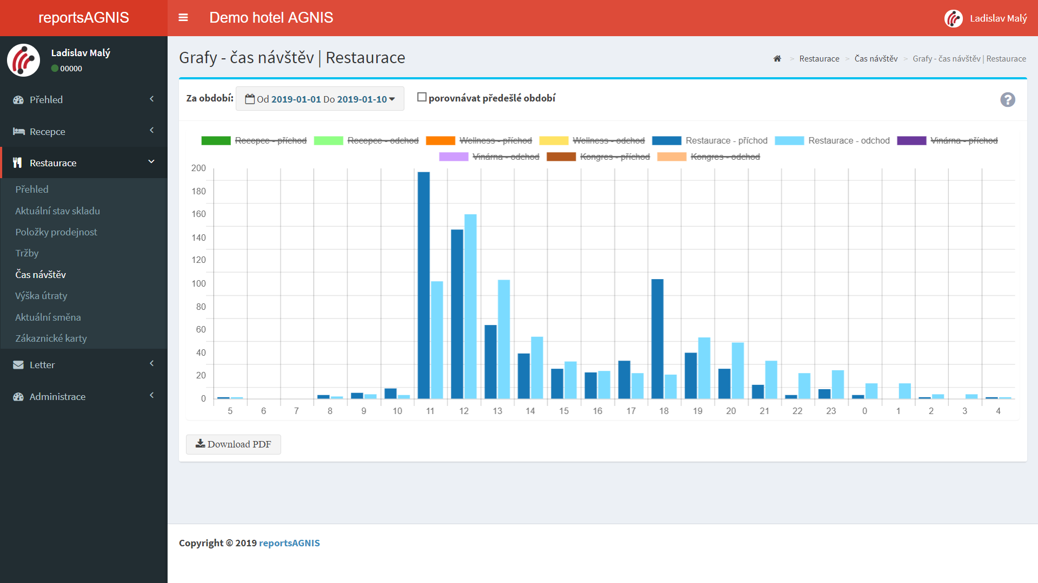Image resolution: width=1038 pixels, height=583 pixels.
Task: Expand the Letter menu chevron
Action: [x=151, y=364]
